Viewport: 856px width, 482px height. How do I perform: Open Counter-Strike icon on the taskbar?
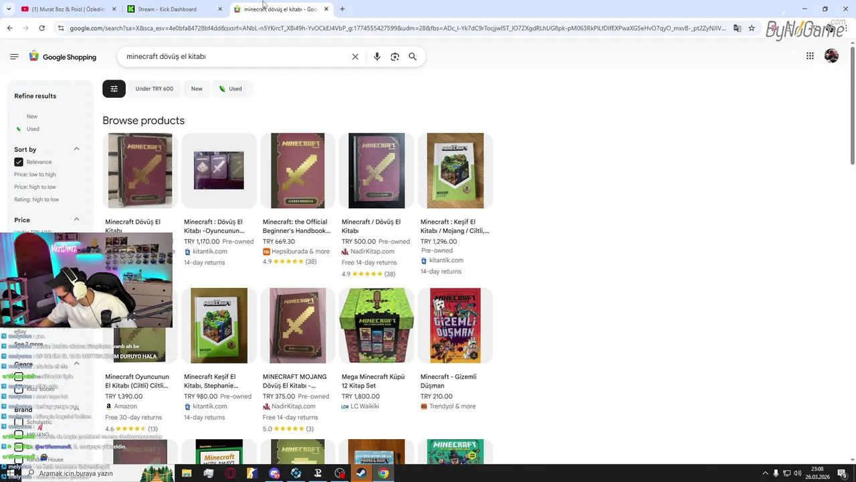pos(252,473)
